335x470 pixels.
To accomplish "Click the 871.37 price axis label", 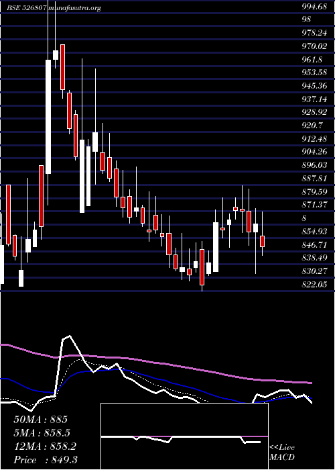I will (x=314, y=205).
